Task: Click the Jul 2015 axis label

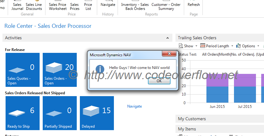Action: 245,107
